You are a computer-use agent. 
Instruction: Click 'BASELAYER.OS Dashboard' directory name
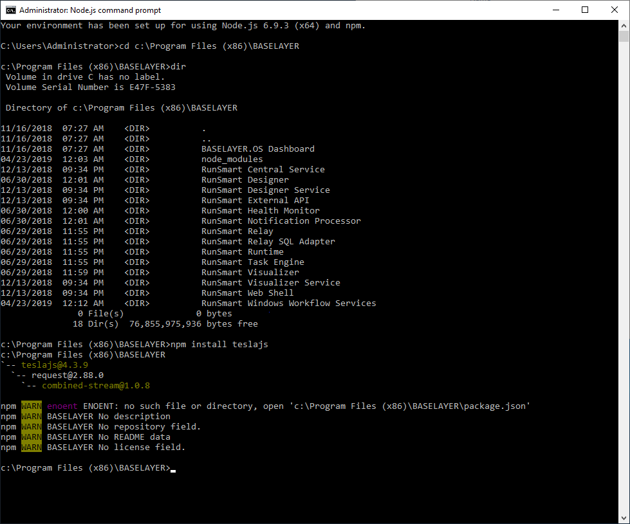pyautogui.click(x=258, y=149)
